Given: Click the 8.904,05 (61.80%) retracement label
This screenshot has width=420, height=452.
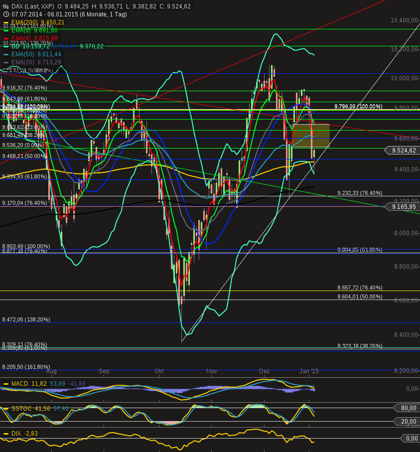Looking at the screenshot, I should tap(360, 249).
